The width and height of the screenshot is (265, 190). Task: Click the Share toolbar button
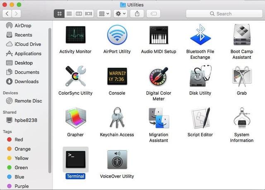pos(137,14)
